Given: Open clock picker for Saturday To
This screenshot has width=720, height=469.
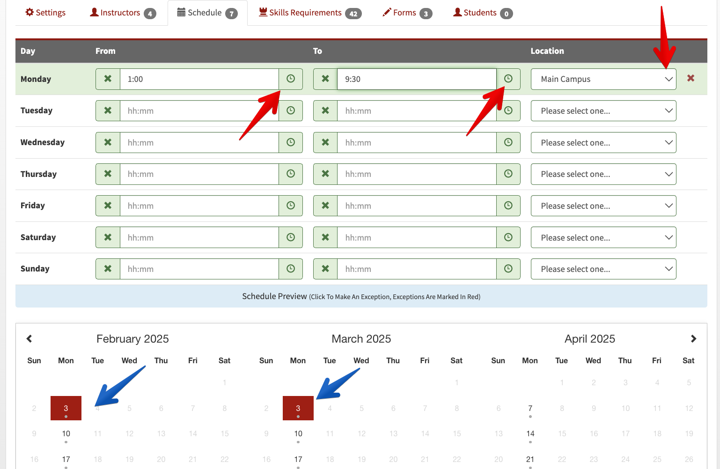Looking at the screenshot, I should (508, 237).
